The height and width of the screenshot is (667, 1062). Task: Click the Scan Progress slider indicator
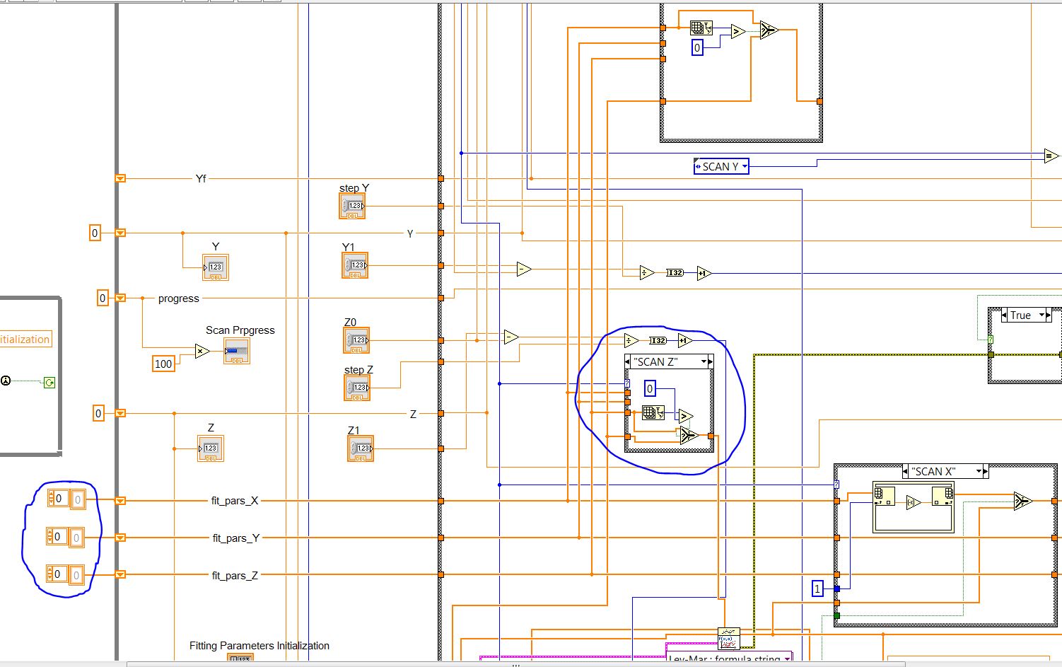[x=236, y=351]
